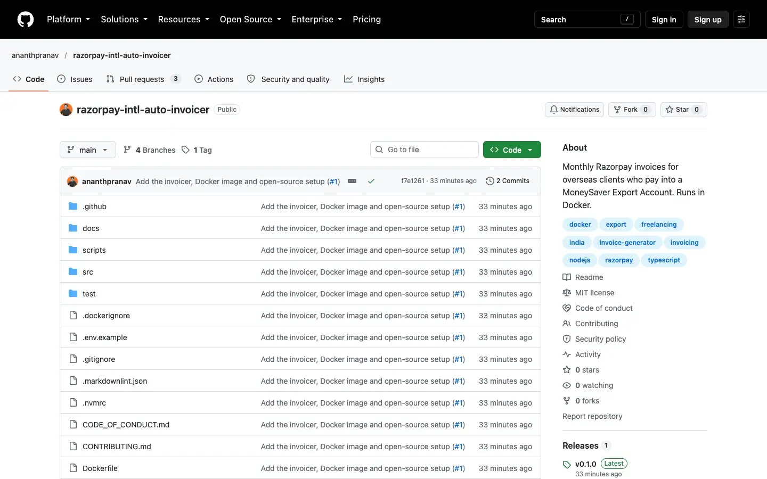Click the test folder icon
This screenshot has width=767, height=479.
73,294
